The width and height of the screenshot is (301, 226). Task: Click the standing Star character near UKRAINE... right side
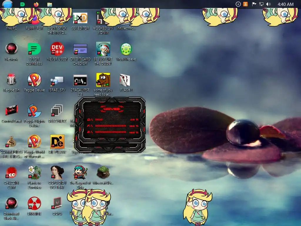tap(198, 207)
